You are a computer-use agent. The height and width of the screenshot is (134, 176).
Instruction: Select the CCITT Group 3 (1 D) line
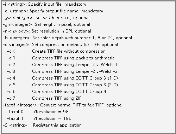pos(62,78)
